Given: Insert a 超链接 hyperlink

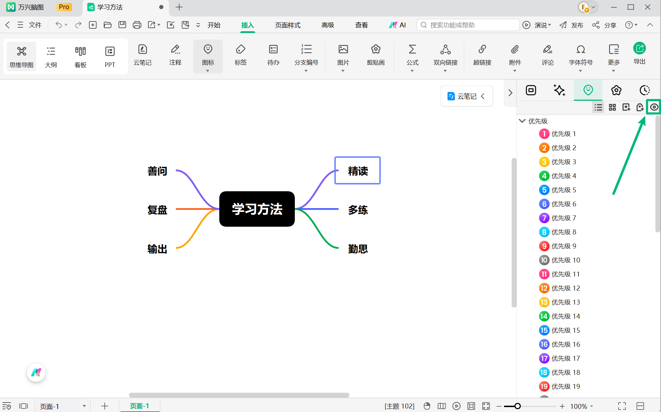Looking at the screenshot, I should [x=482, y=55].
